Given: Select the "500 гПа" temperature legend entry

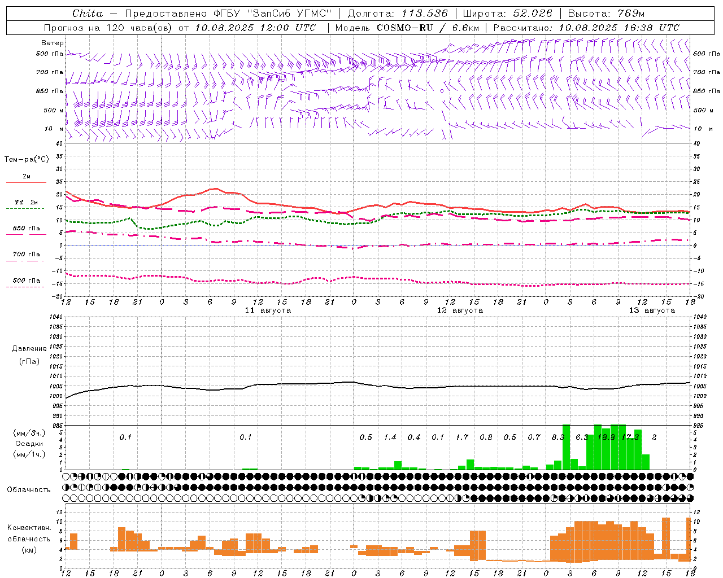Looking at the screenshot, I should (27, 281).
